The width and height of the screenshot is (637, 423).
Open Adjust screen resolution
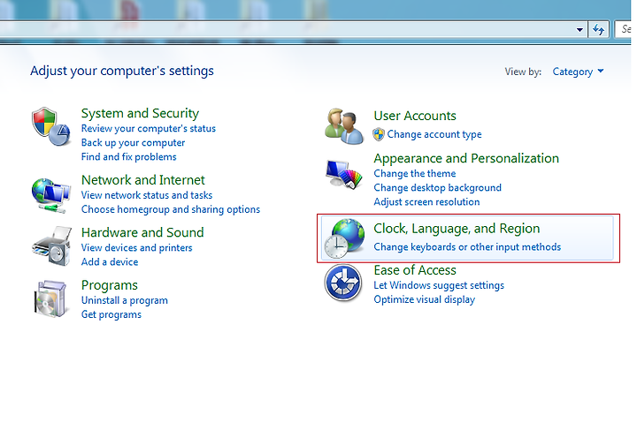point(426,202)
